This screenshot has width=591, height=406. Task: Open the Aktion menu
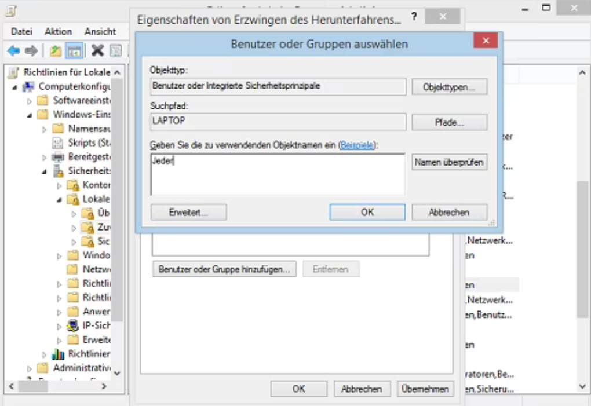click(58, 31)
